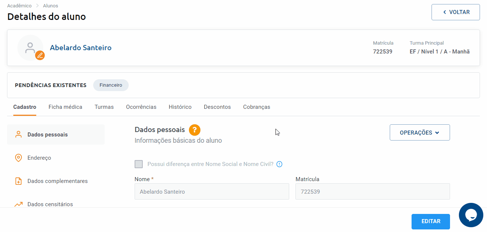Click the Voltar button
Image resolution: width=487 pixels, height=232 pixels.
click(456, 12)
